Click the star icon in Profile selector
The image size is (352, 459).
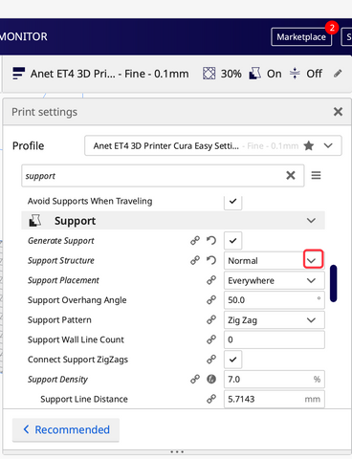(308, 146)
